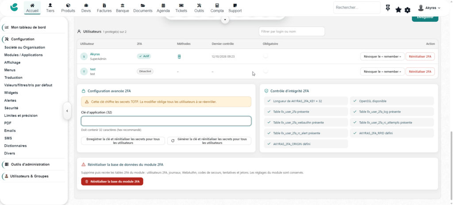This screenshot has height=205, width=453.
Task: Click the Actif status badge for Akyras
Action: coord(144,56)
